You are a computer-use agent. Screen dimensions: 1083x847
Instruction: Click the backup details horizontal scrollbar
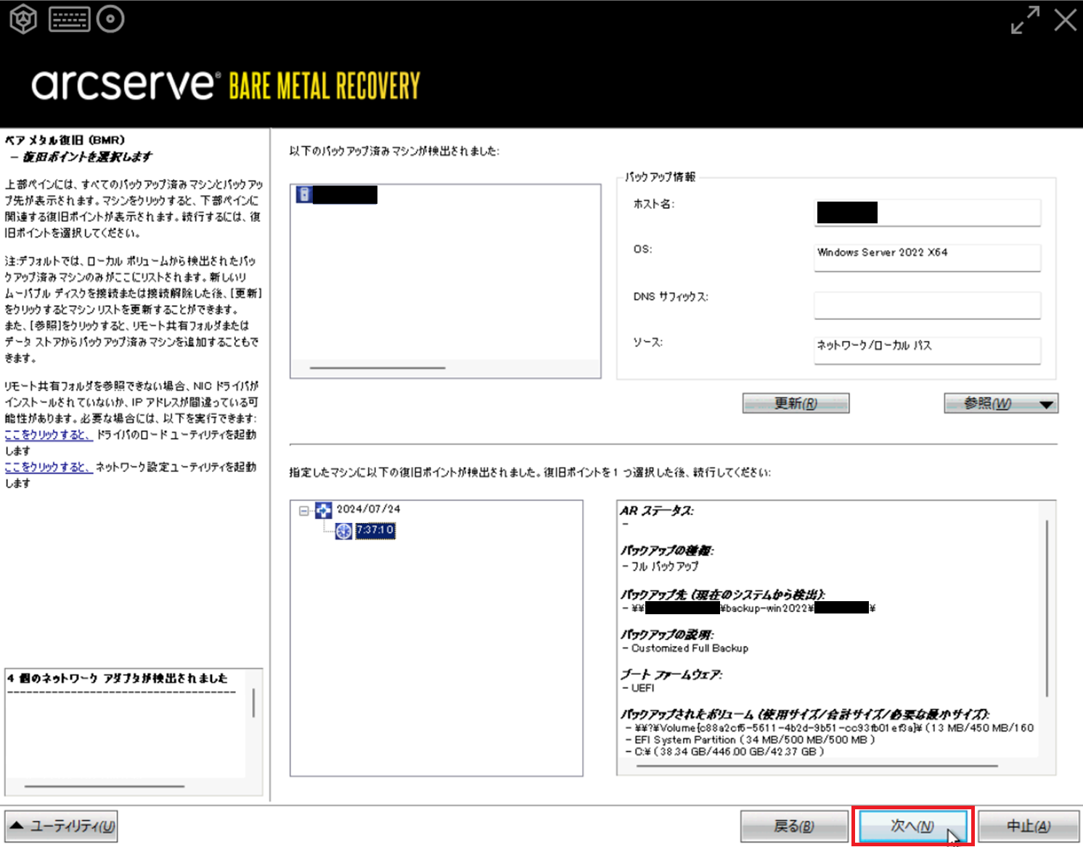(817, 765)
